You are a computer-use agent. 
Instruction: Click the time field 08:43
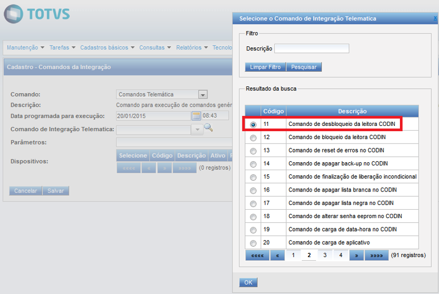[215, 116]
